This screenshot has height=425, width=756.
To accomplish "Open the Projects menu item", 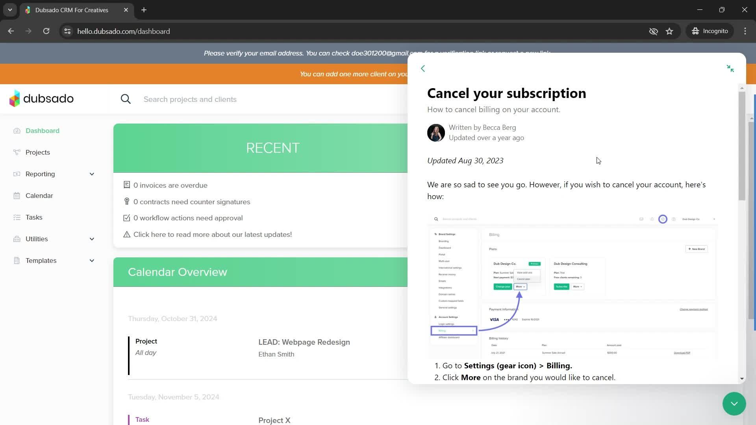I will coord(38,152).
